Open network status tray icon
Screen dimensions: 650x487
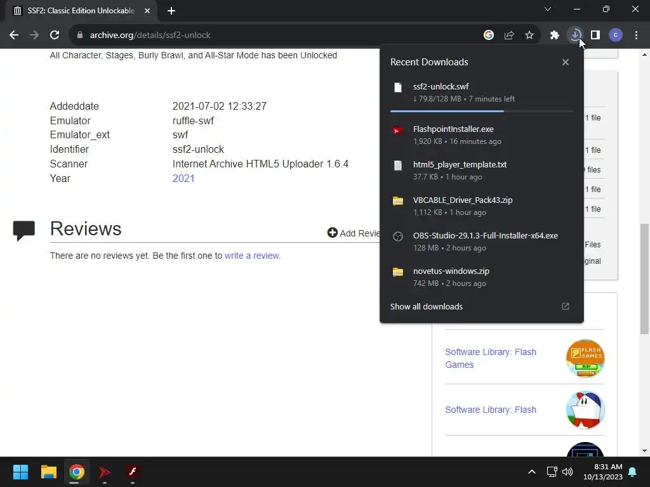pyautogui.click(x=552, y=472)
